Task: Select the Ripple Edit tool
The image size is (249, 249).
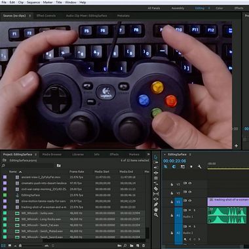Action: [x=156, y=173]
